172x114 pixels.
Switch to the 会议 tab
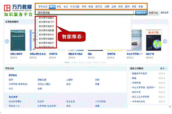point(66,7)
